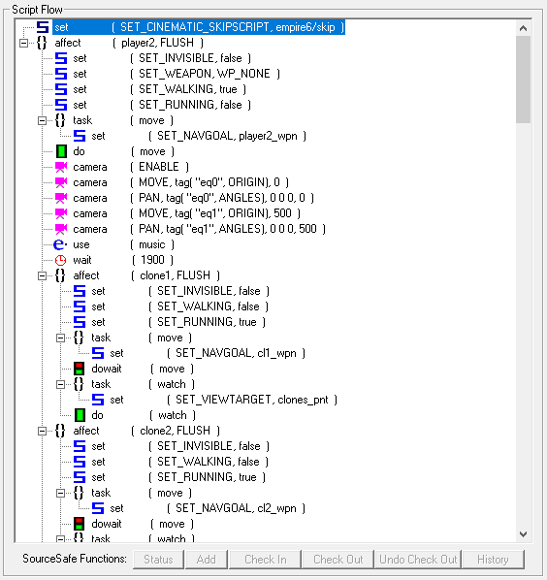Select 'SET_RUNNING, true' row under clone2
The width and height of the screenshot is (547, 580).
[178, 477]
